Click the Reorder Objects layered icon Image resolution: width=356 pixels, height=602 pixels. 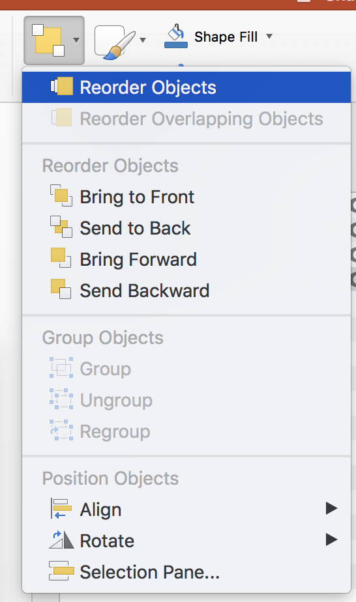(x=61, y=87)
